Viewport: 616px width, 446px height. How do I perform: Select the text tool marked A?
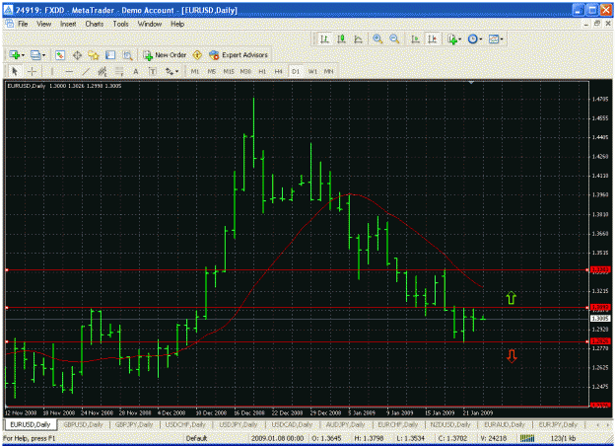pos(136,72)
